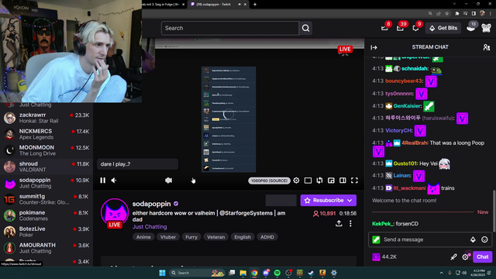Screen dimensions: 496x279
Task: Open user profile avatar menu
Action: 486,28
